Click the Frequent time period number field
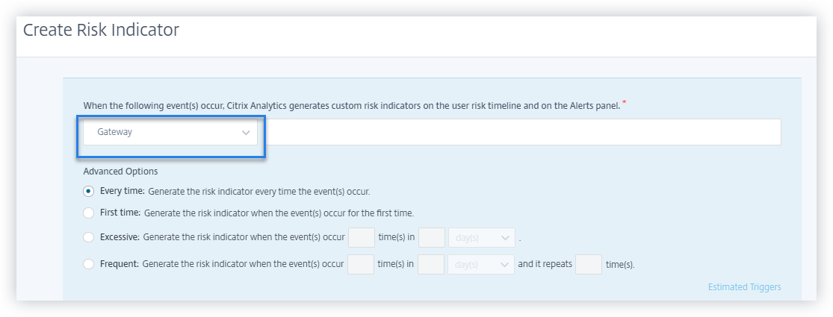Image resolution: width=833 pixels, height=317 pixels. click(x=431, y=264)
